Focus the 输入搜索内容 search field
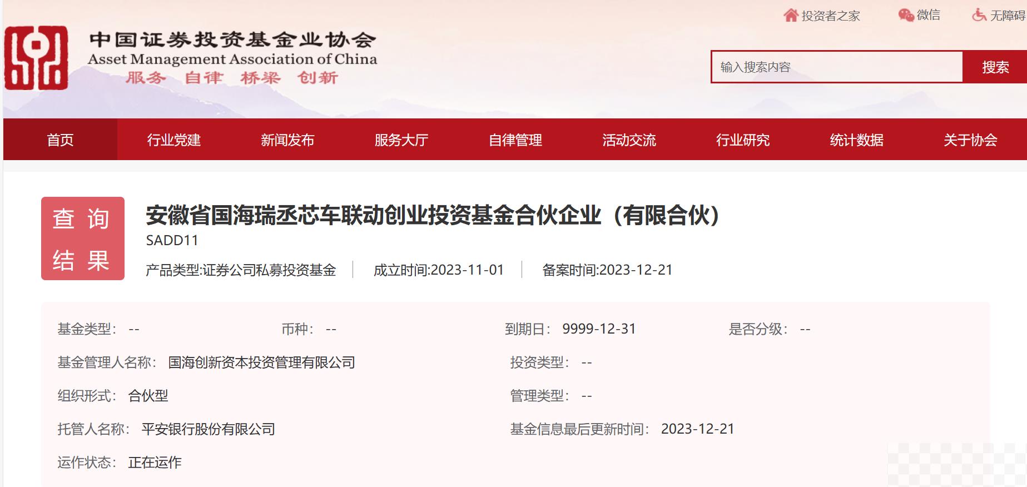The width and height of the screenshot is (1027, 487). click(837, 67)
